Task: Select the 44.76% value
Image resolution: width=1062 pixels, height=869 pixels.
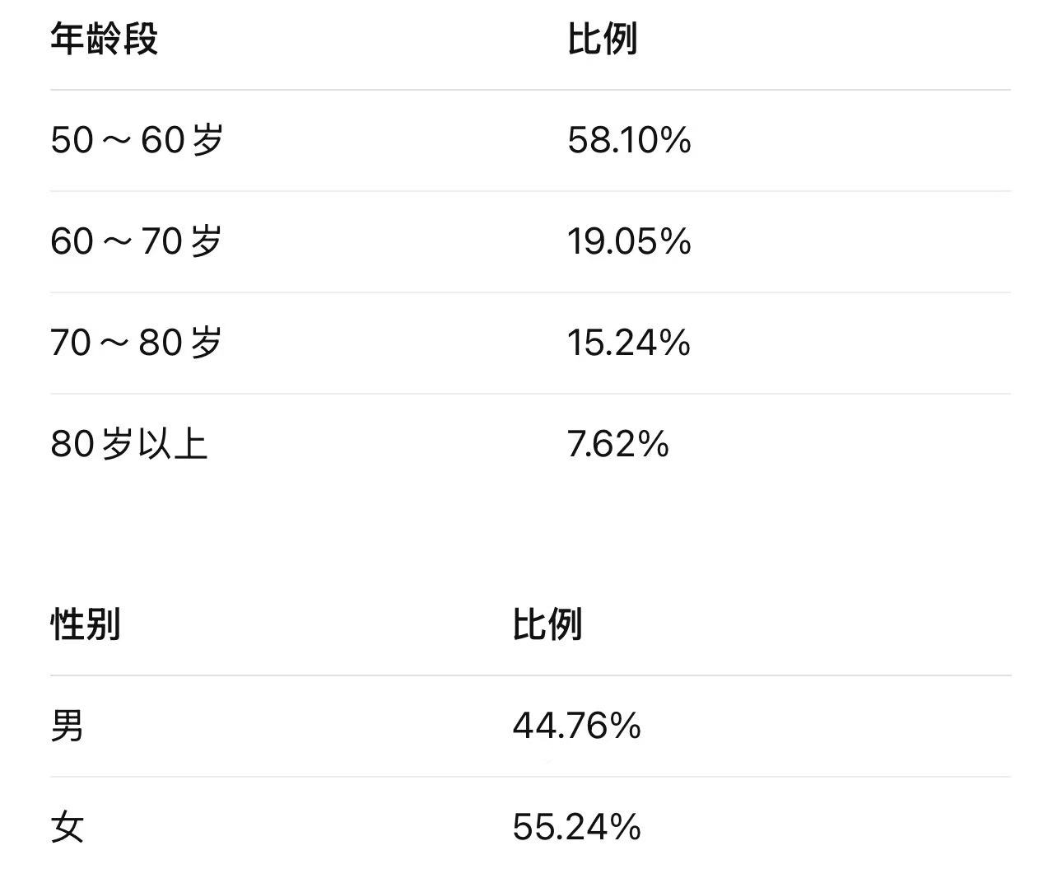Action: 576,727
